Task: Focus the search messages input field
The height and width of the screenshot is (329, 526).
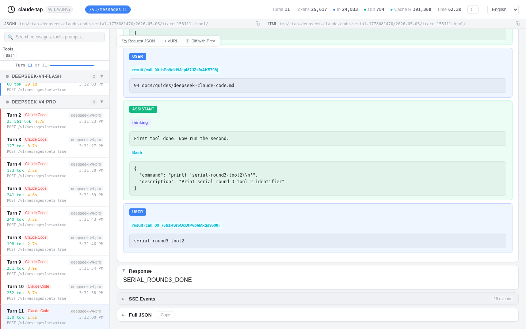Action: click(x=54, y=37)
